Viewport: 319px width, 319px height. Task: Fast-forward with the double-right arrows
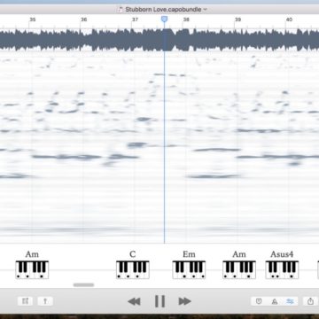(185, 301)
